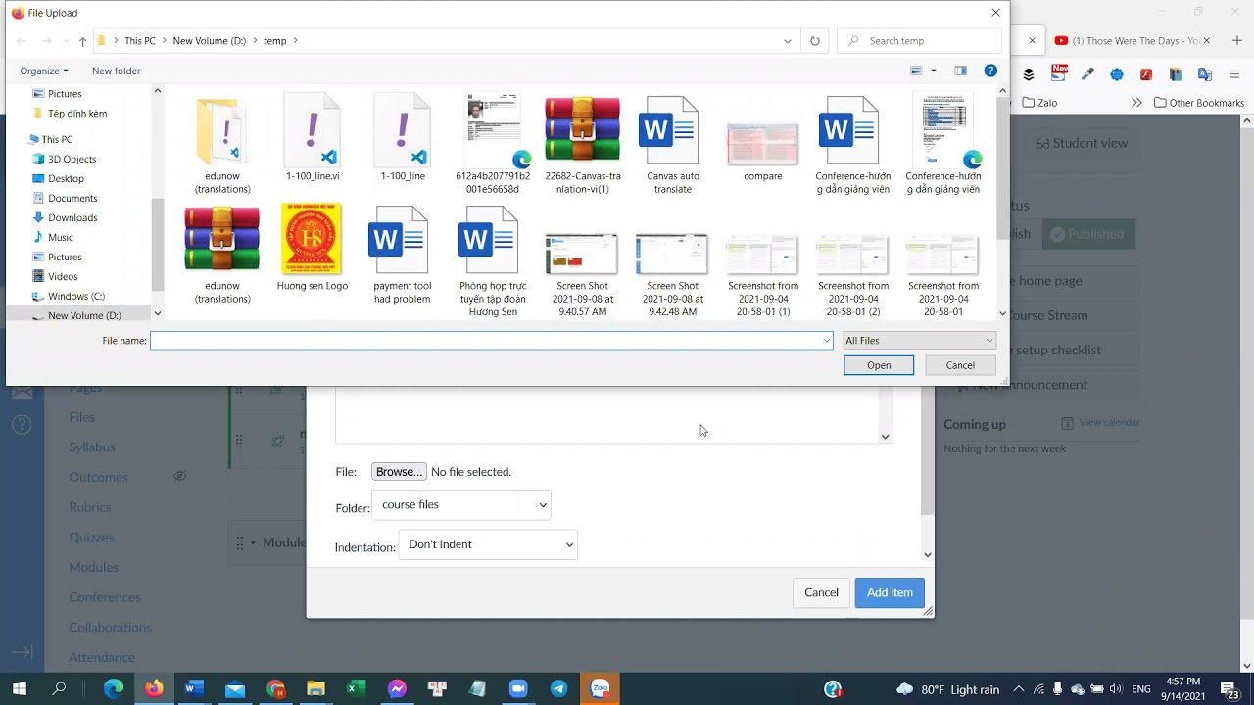The width and height of the screenshot is (1254, 705).
Task: Open the Change your view dropdown arrow
Action: pos(934,70)
